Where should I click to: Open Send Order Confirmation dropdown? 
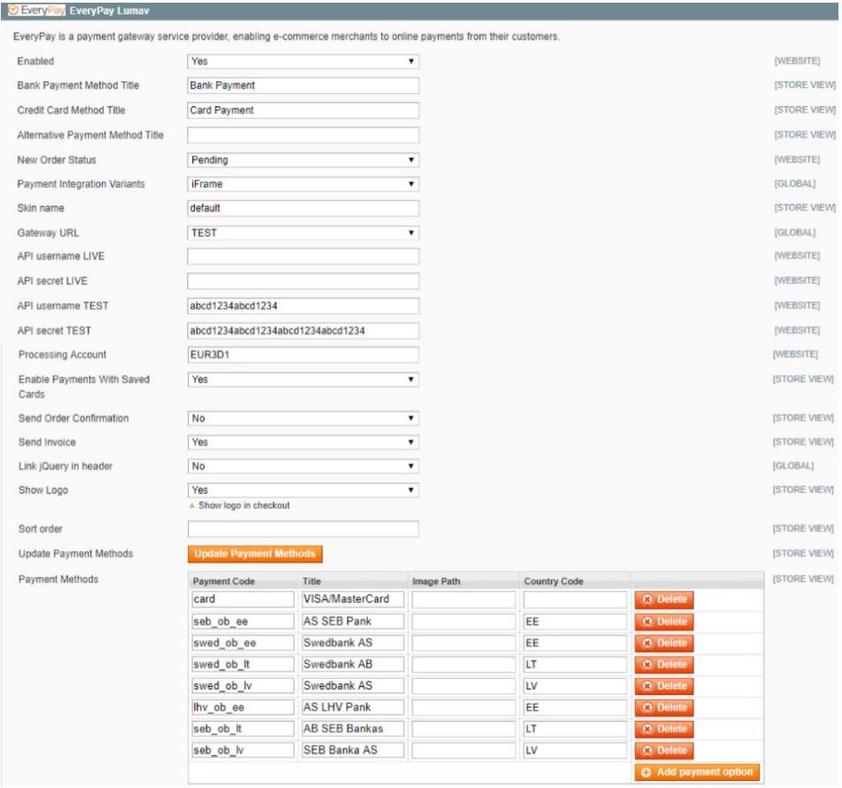tap(302, 419)
